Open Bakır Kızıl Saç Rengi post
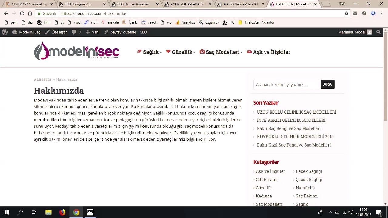The height and width of the screenshot is (218, 388). point(294,145)
